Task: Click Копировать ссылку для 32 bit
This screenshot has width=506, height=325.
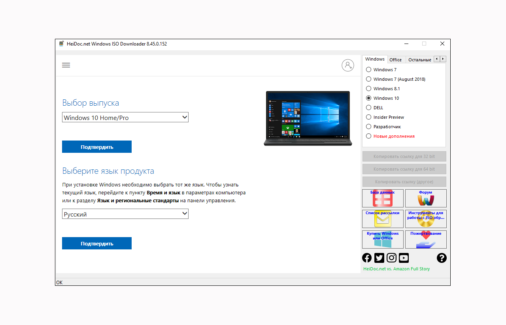Action: pyautogui.click(x=404, y=156)
